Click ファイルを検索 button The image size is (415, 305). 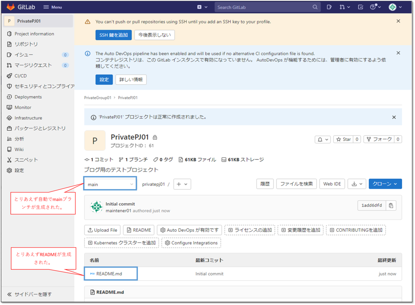click(x=296, y=184)
